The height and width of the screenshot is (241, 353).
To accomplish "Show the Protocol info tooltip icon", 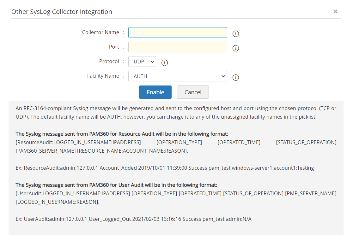I will (165, 63).
